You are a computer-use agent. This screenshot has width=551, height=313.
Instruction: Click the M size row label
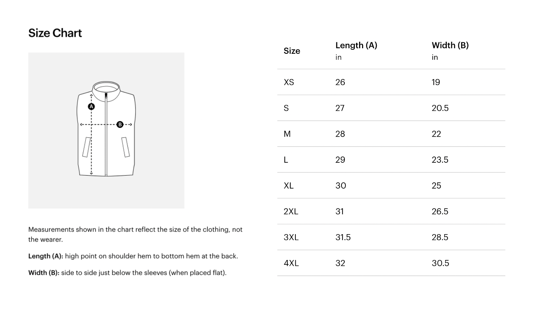[x=287, y=134]
